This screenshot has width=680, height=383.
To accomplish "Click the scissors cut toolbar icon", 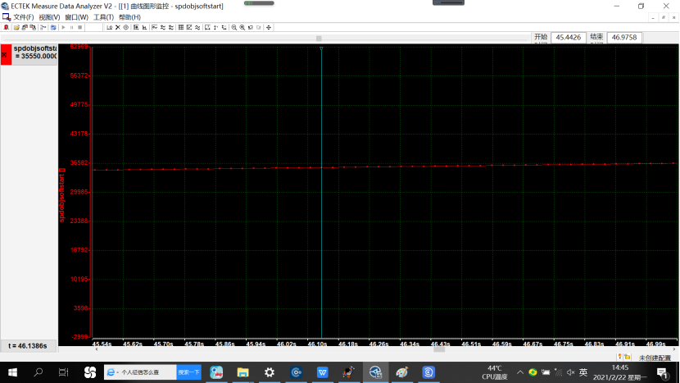I will click(43, 27).
